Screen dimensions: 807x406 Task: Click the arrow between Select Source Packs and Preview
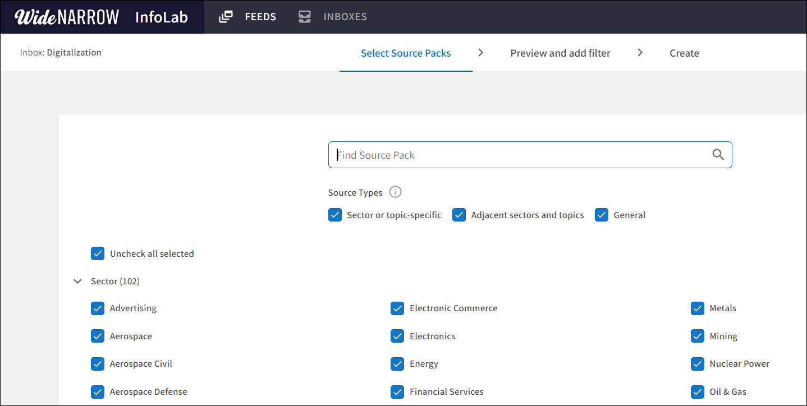click(481, 52)
